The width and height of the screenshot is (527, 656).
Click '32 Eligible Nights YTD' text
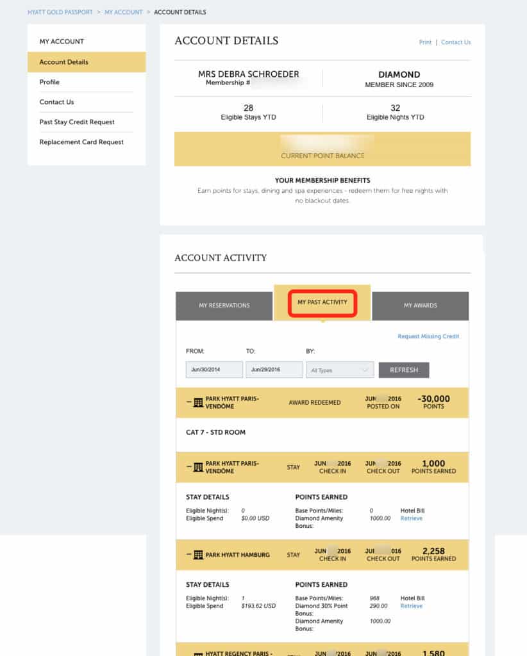395,112
